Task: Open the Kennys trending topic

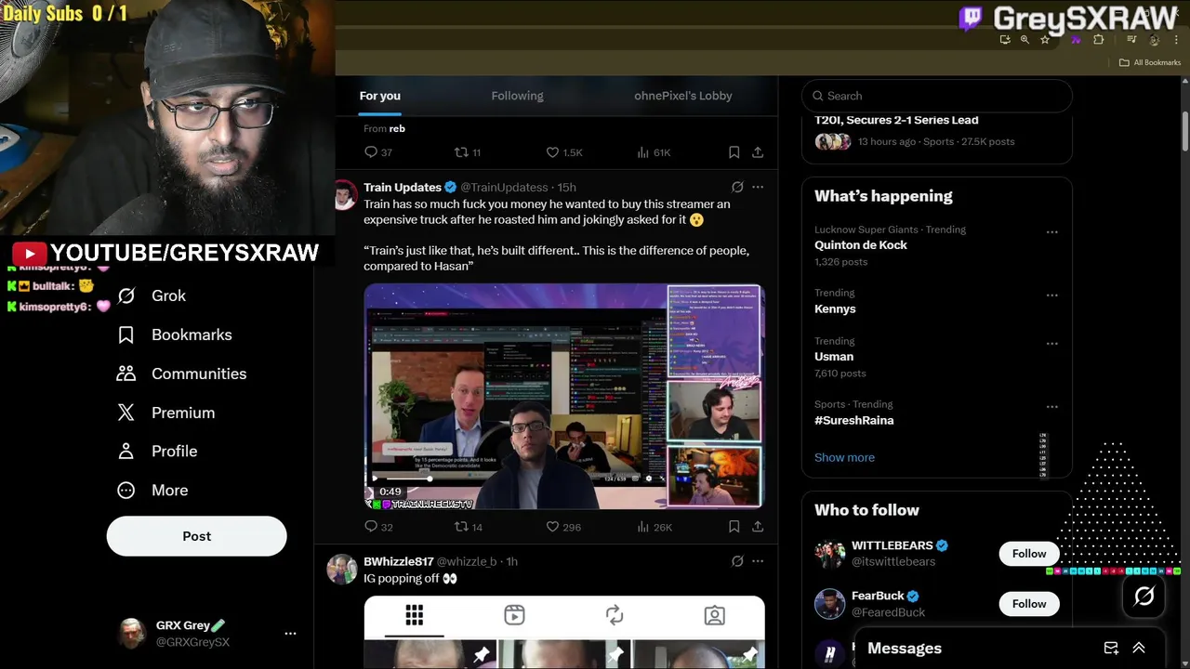Action: (835, 308)
